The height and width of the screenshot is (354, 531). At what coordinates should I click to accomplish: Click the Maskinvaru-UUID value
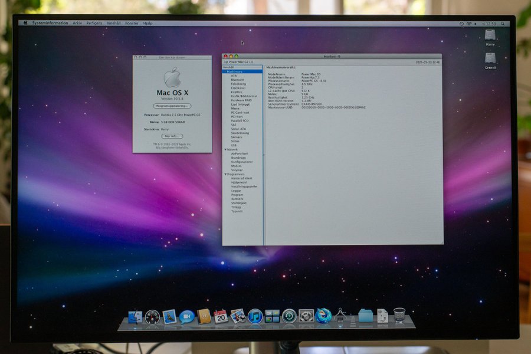(x=333, y=107)
